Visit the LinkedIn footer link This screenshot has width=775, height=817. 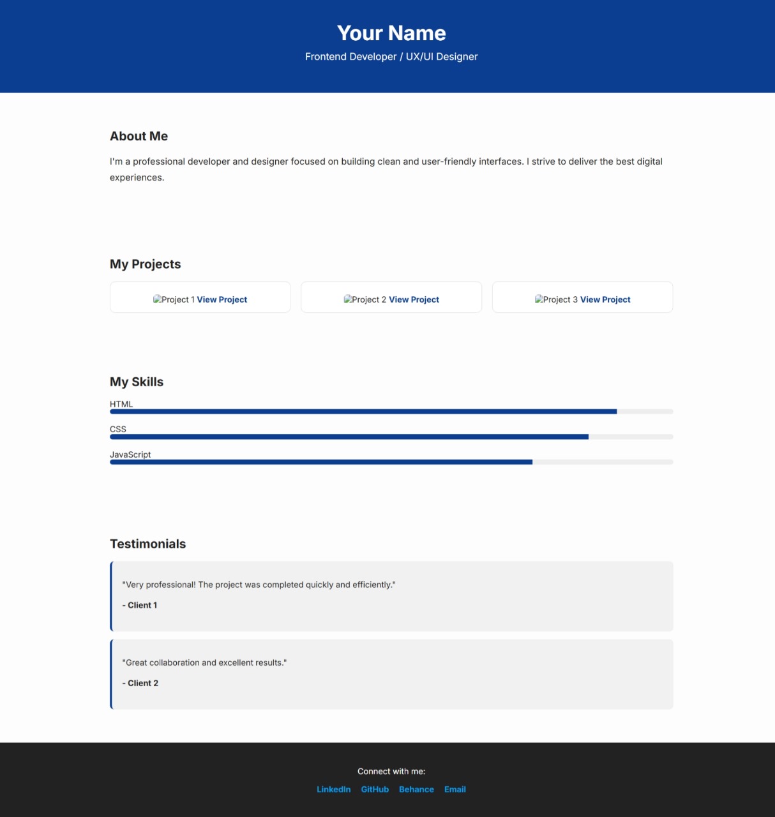(x=334, y=790)
